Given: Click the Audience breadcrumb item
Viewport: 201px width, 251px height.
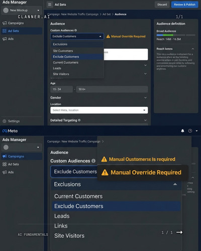Looking at the screenshot, I should pos(121,14).
